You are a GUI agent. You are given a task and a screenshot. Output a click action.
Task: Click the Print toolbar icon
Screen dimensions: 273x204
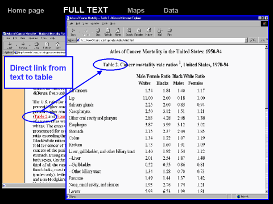(x=169, y=32)
